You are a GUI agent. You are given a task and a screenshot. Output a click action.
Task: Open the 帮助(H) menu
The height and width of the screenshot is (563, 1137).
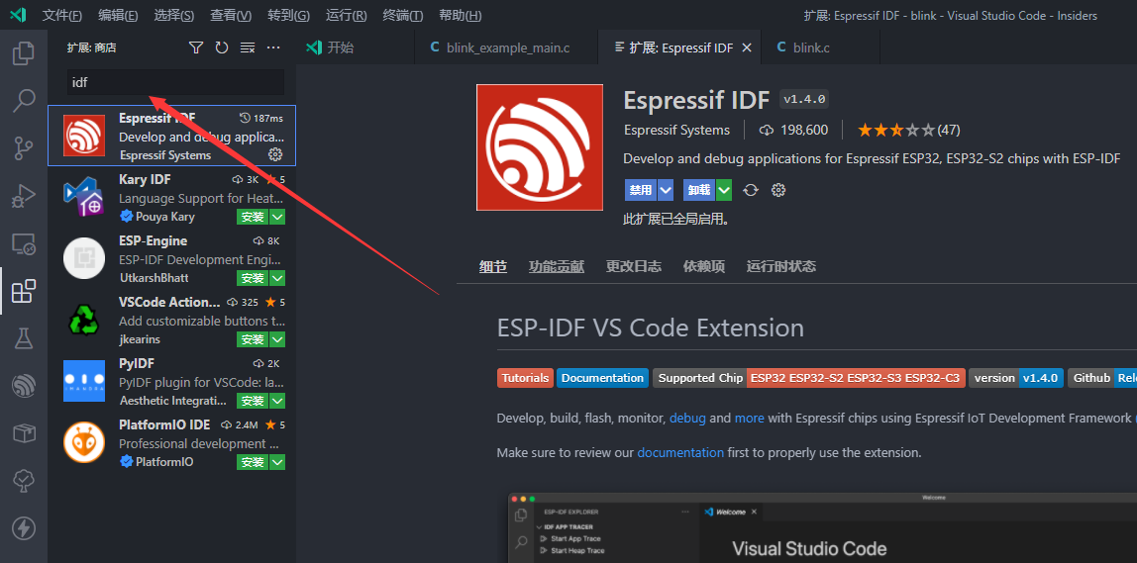tap(460, 15)
